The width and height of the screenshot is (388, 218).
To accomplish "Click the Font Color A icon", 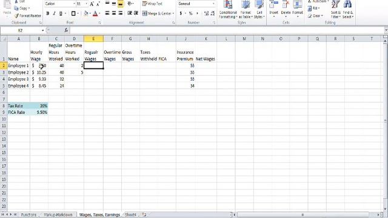I will [95, 13].
